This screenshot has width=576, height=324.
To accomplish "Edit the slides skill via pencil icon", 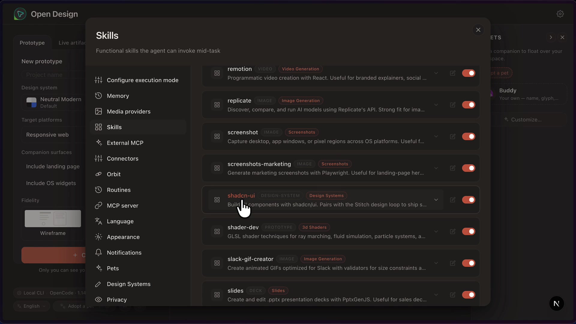I will (x=453, y=295).
